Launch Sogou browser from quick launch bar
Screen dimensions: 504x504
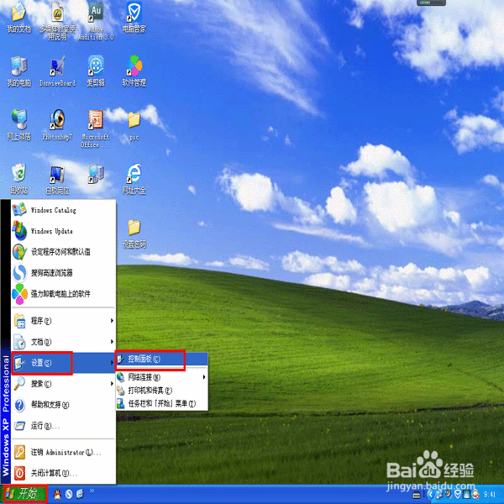pyautogui.click(x=69, y=494)
